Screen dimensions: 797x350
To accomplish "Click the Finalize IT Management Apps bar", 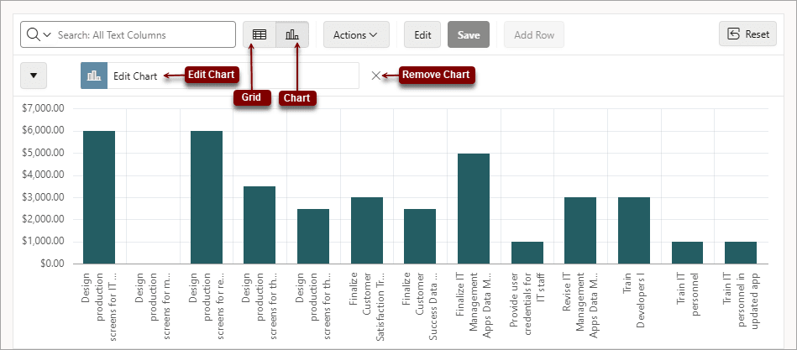I will pos(474,208).
